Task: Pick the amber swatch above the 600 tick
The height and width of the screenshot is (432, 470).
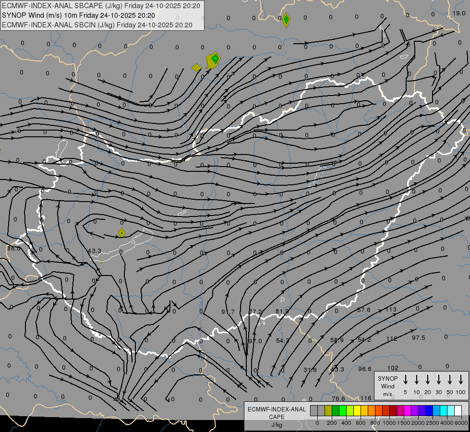Action: 364,410
